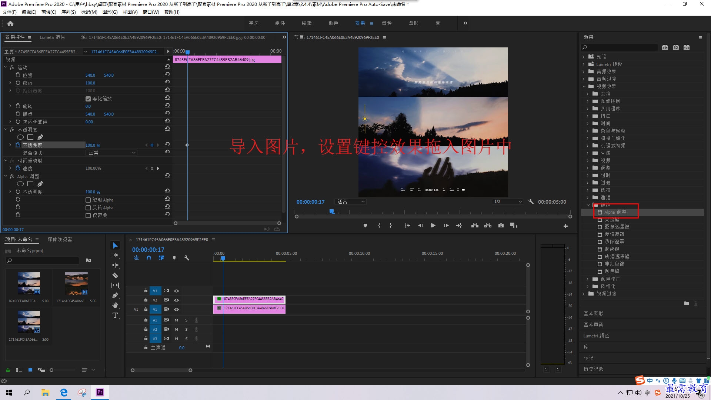This screenshot has height=400, width=711.
Task: Click the timeline horizontal zoom scrollbar
Action: [161, 370]
